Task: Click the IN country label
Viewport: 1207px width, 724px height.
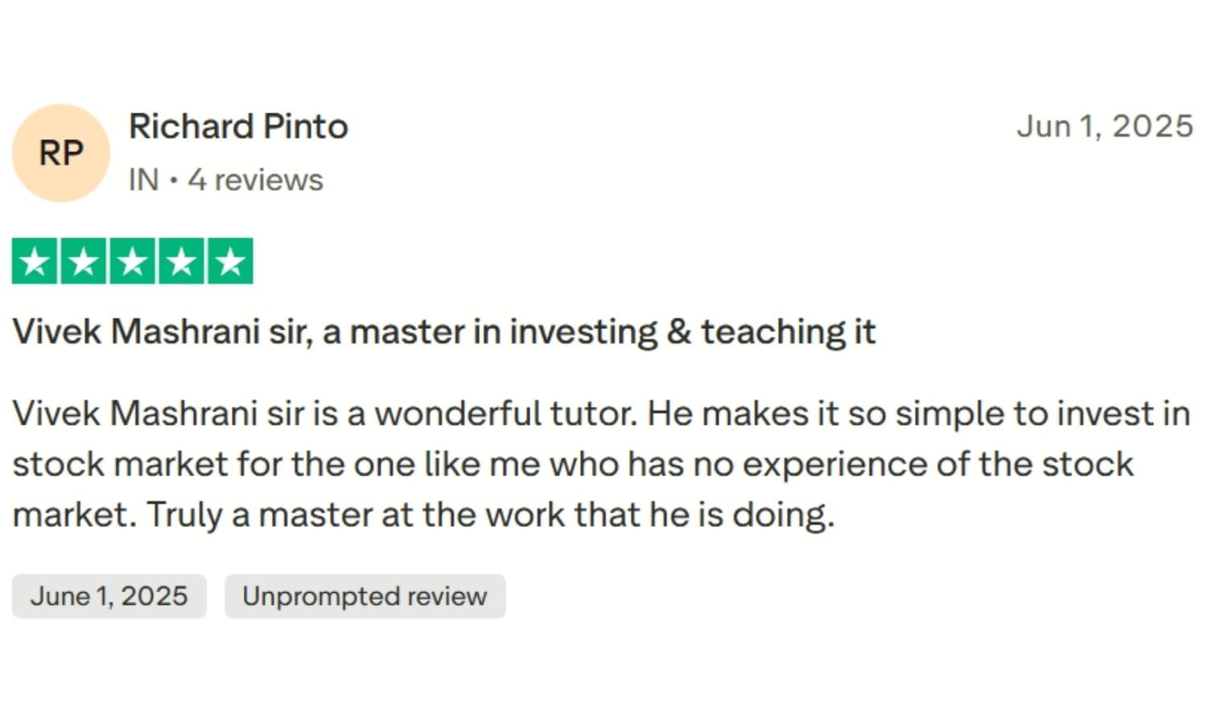Action: pyautogui.click(x=143, y=180)
